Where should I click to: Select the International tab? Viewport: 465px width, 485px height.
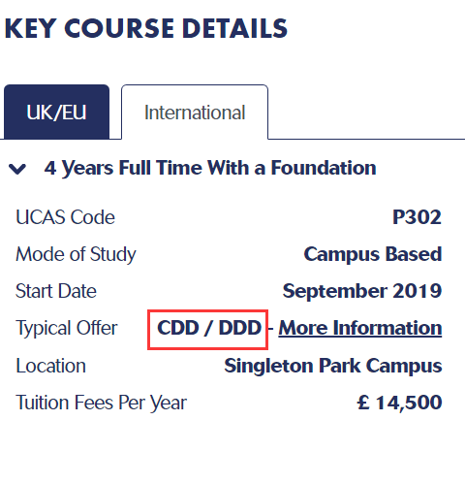tap(195, 112)
